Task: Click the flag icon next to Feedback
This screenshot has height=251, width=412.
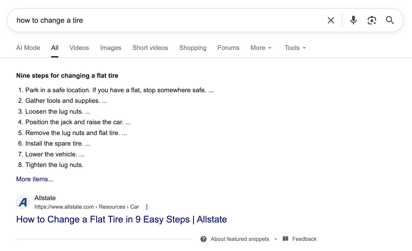Action: [285, 239]
